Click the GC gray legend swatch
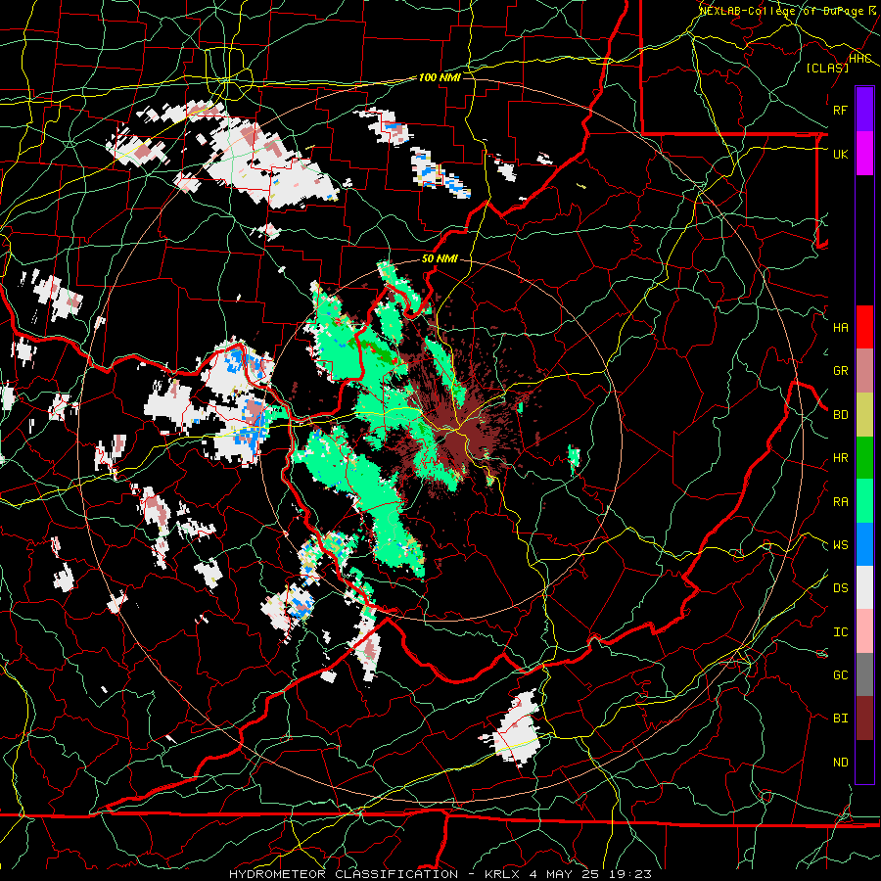Viewport: 881px width, 881px height. pos(864,674)
